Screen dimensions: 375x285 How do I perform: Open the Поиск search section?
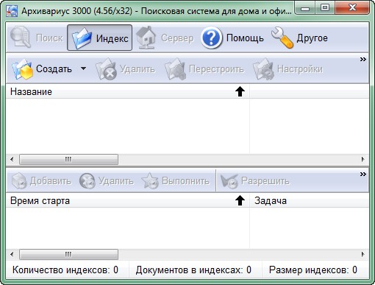point(37,38)
